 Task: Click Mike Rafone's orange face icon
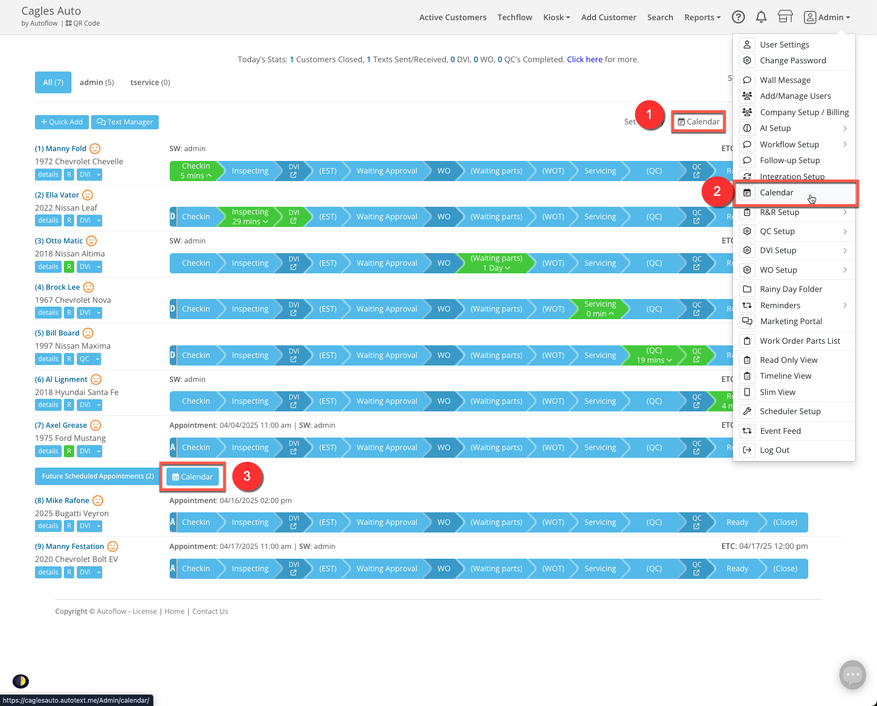98,500
